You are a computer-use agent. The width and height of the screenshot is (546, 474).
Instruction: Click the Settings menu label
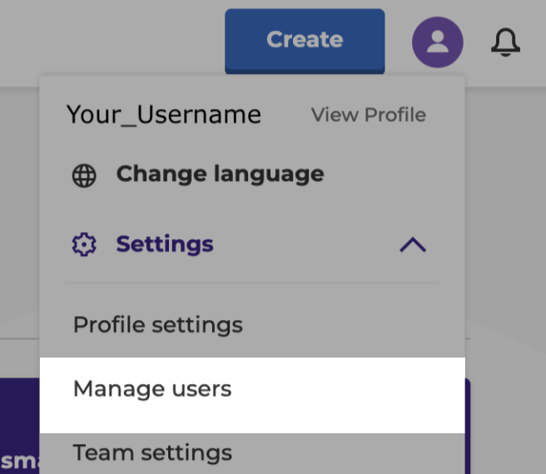pyautogui.click(x=165, y=244)
